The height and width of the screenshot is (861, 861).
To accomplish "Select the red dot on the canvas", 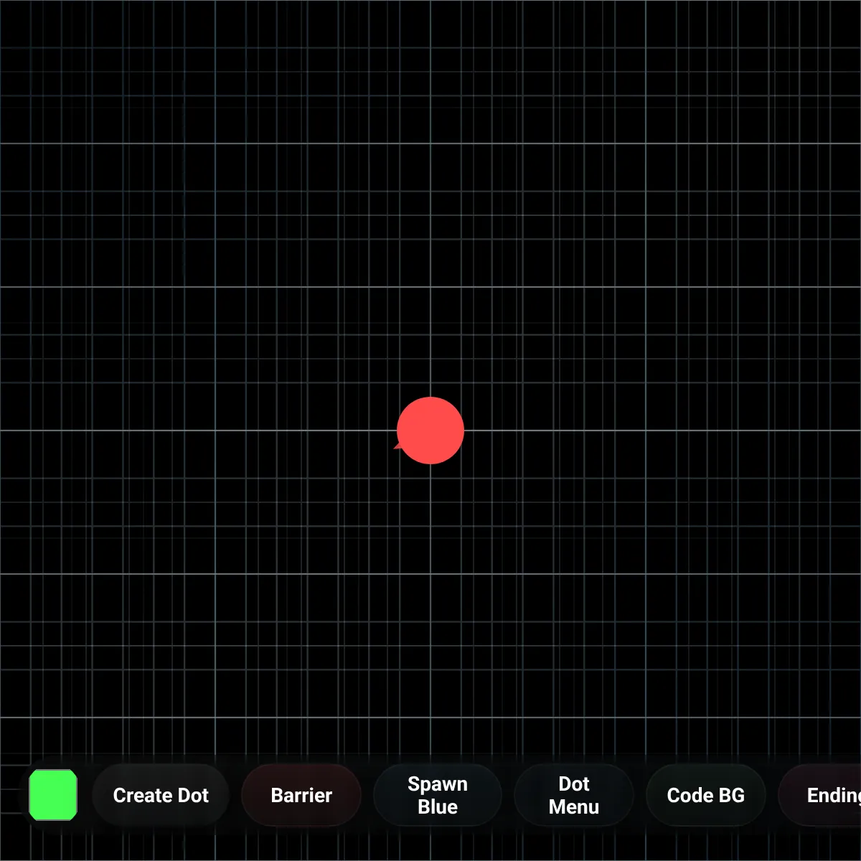I will 430,430.
